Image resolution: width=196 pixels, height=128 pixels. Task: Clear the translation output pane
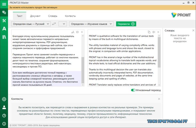(x=158, y=32)
